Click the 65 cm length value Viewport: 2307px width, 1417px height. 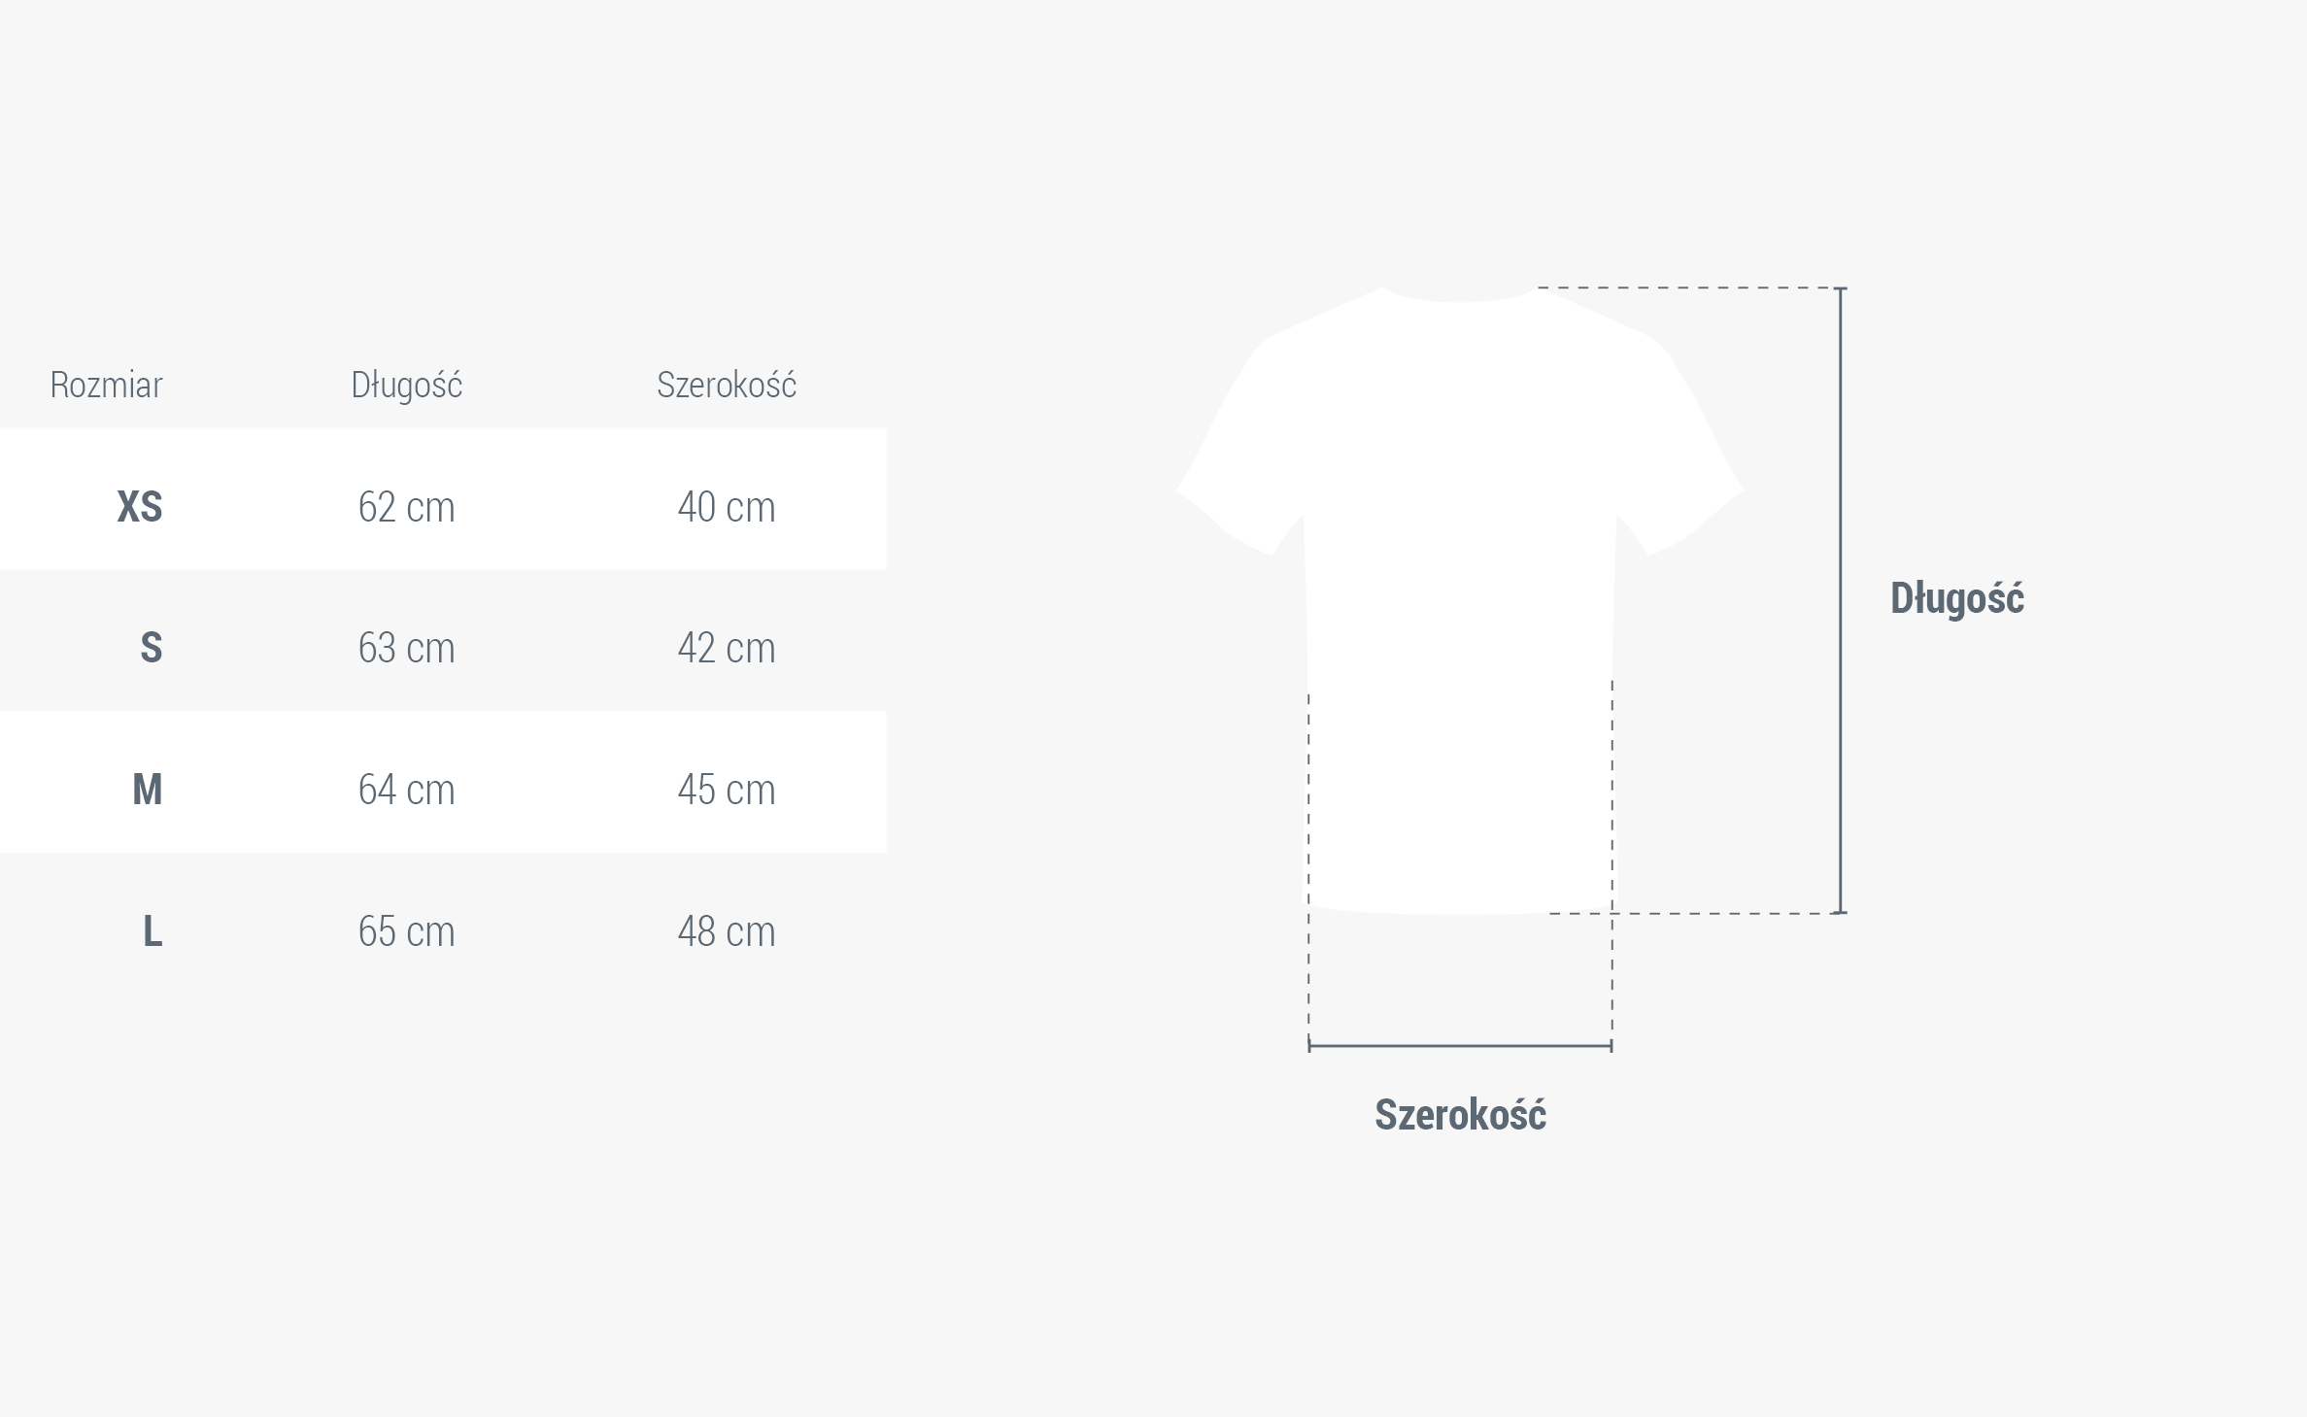(406, 931)
